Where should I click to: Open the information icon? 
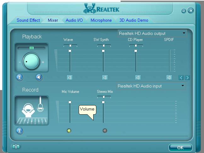pos(16,146)
